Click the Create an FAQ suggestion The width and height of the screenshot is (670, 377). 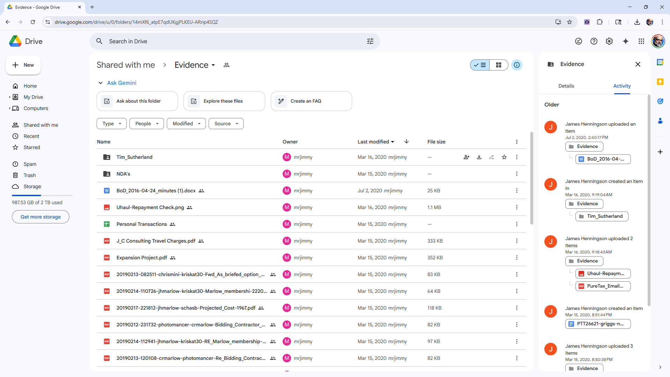click(x=311, y=101)
